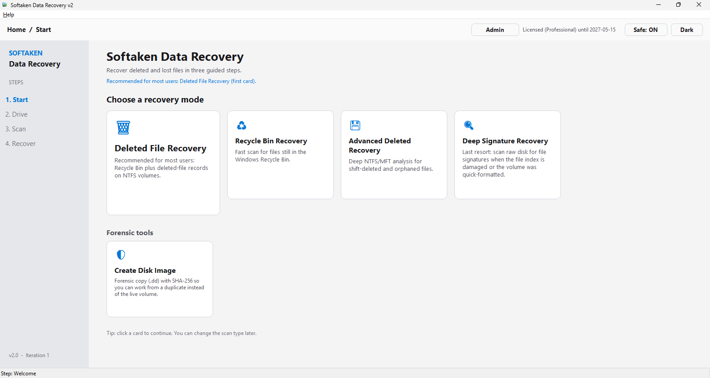Image resolution: width=710 pixels, height=378 pixels.
Task: Click the Start breadcrumb
Action: click(43, 30)
